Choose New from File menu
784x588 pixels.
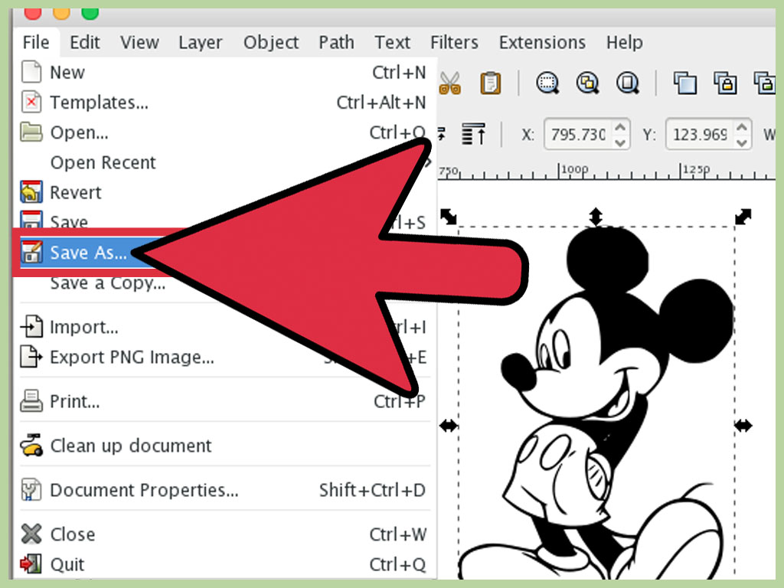[x=224, y=73]
